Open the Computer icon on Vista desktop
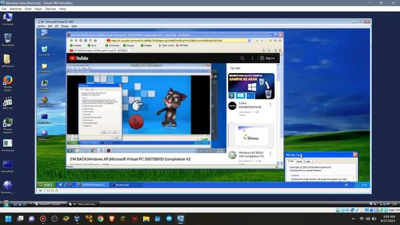The image size is (400, 225). pos(7,19)
